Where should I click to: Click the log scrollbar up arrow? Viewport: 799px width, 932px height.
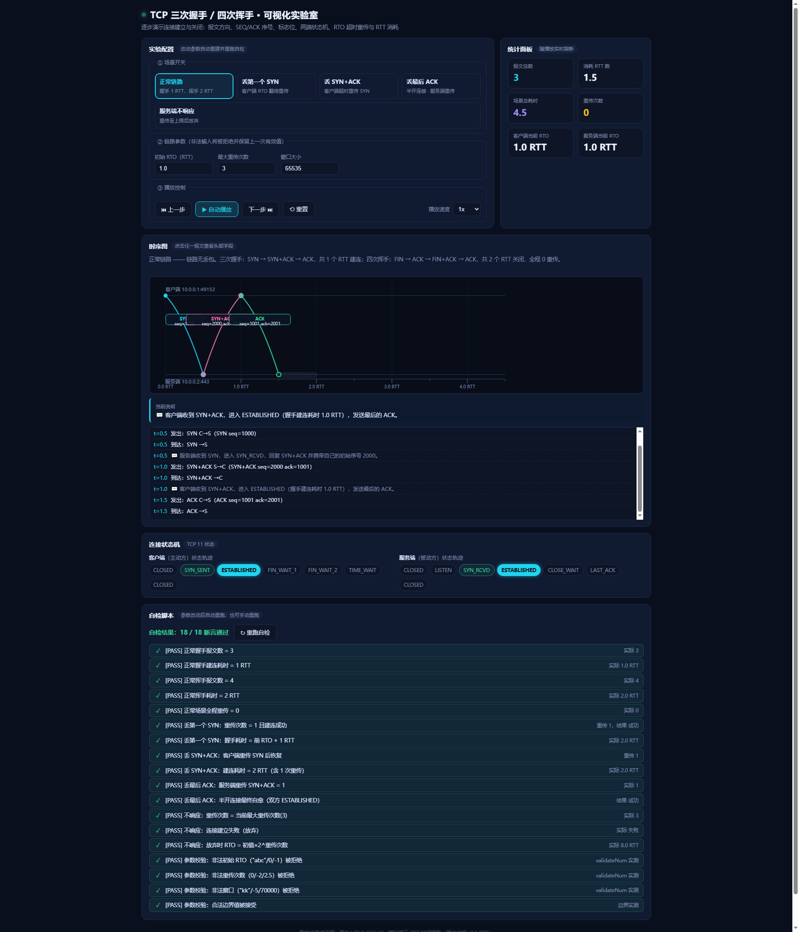640,431
